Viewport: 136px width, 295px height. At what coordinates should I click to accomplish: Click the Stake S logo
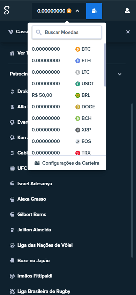click(7, 10)
